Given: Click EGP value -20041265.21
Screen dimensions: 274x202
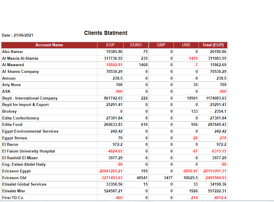Looking at the screenshot, I should tap(110, 171).
